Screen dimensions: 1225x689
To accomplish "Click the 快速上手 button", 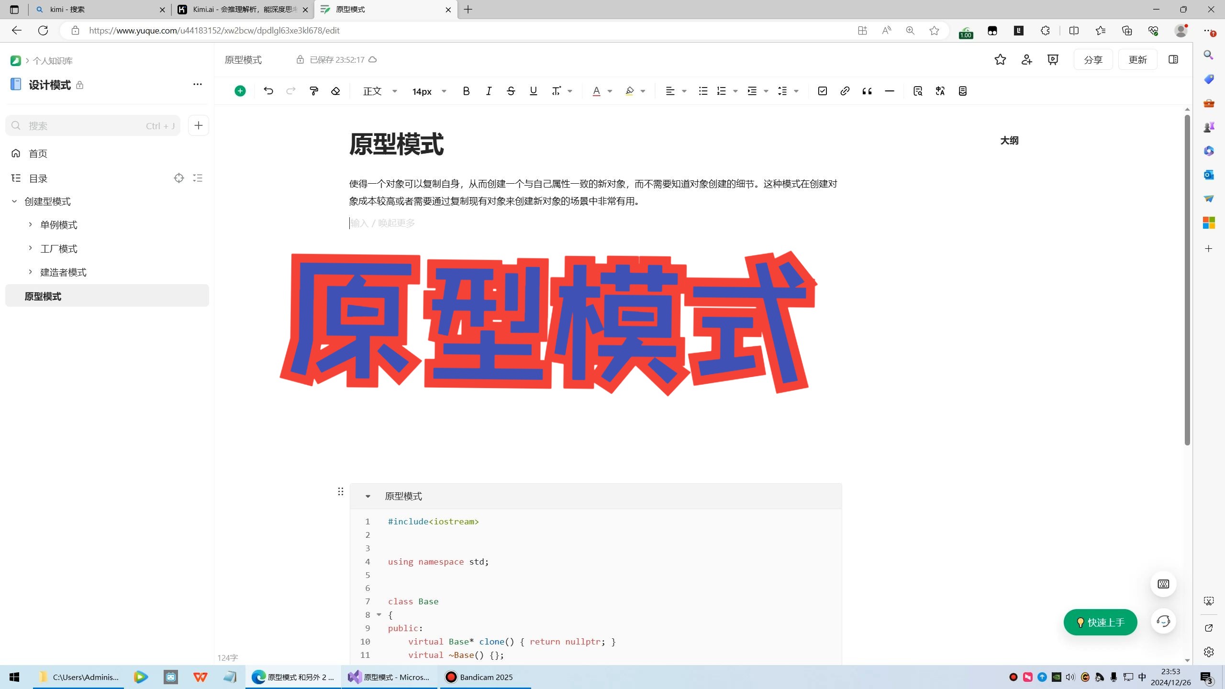I will (x=1100, y=622).
